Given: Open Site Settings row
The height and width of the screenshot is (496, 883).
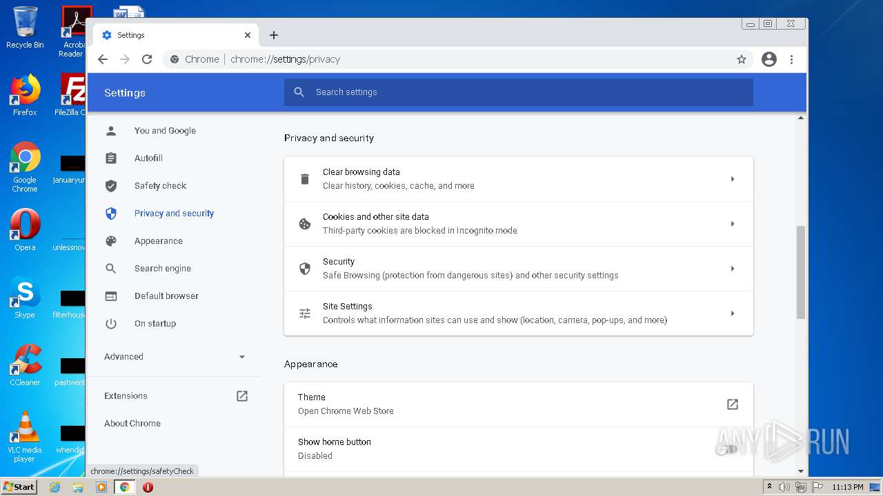Looking at the screenshot, I should (x=519, y=313).
